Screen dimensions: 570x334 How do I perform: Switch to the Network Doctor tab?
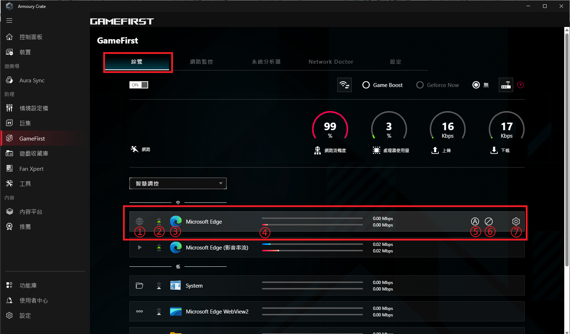331,62
